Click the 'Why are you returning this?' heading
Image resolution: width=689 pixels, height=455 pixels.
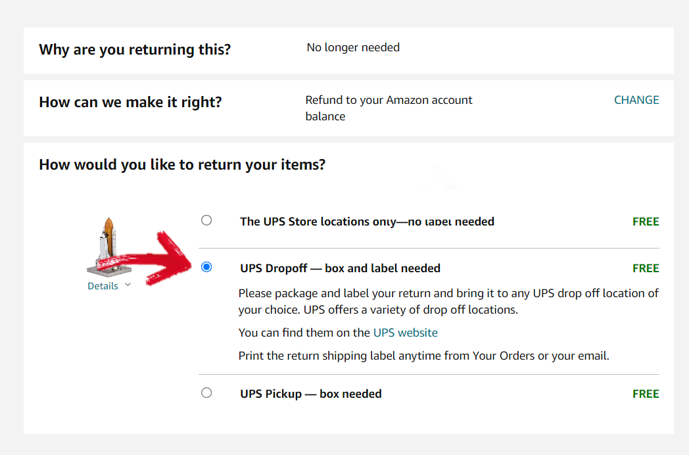pyautogui.click(x=135, y=50)
